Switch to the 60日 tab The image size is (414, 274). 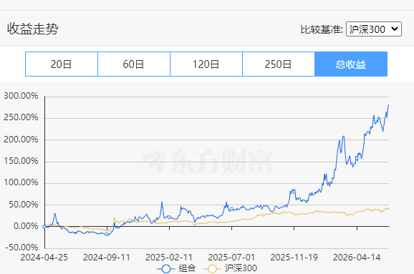coord(134,64)
